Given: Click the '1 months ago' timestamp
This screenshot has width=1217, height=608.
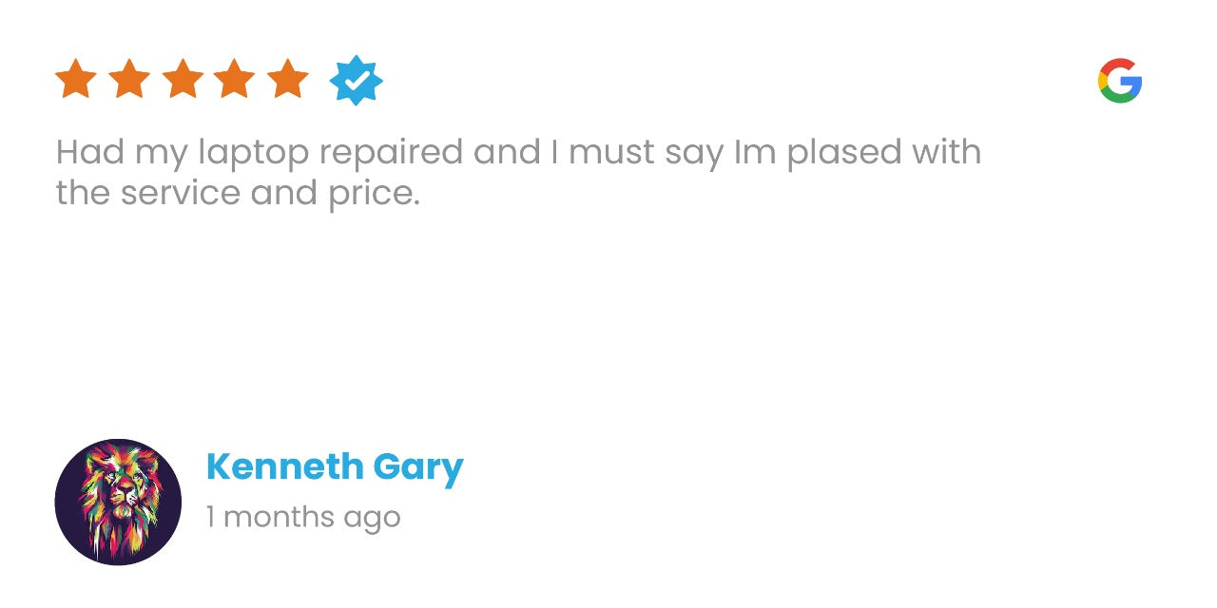Looking at the screenshot, I should tap(303, 518).
